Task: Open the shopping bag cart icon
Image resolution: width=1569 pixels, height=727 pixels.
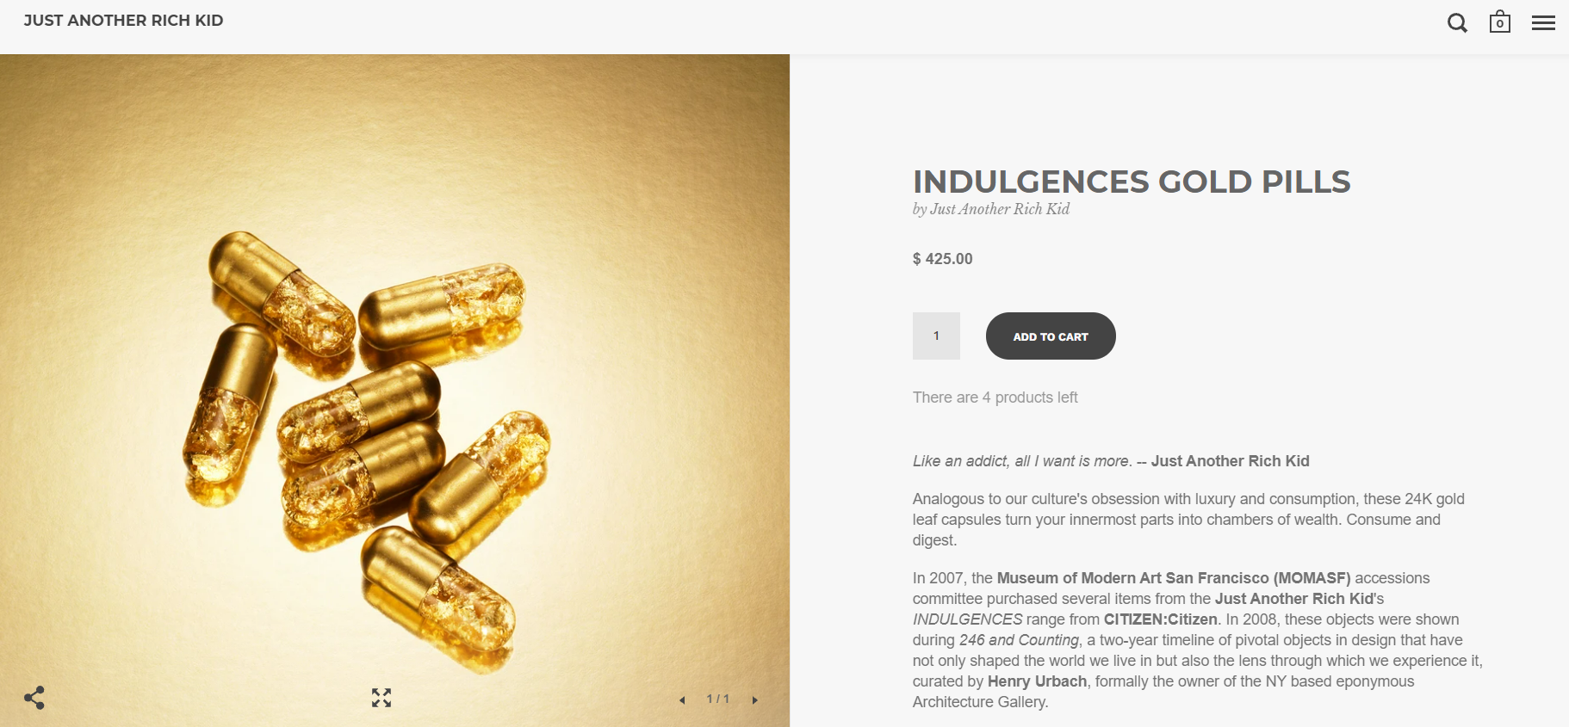Action: 1500,22
